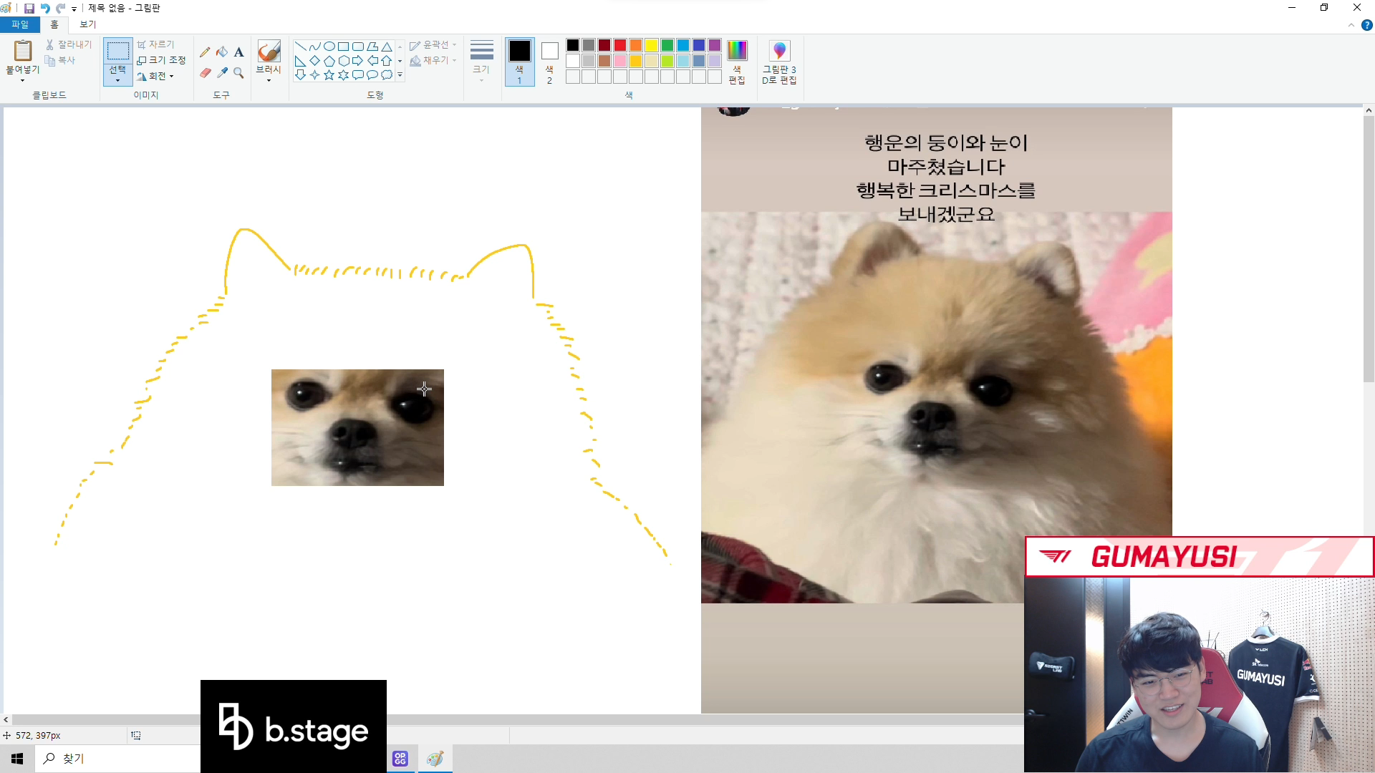Pick the red color swatch

coord(620,45)
